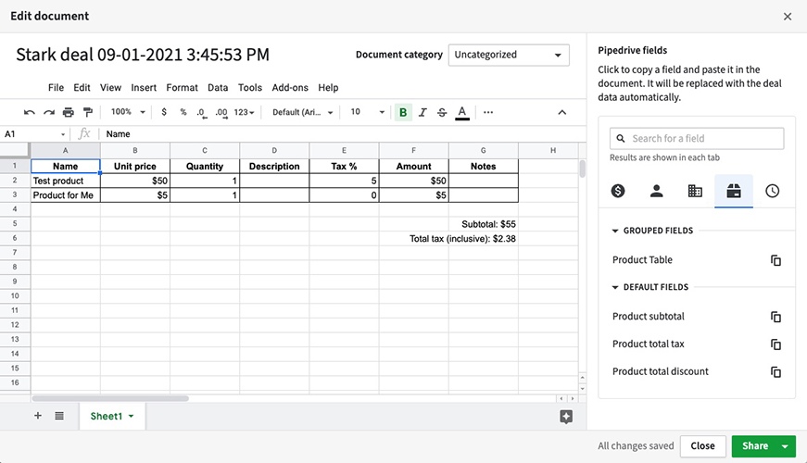The width and height of the screenshot is (807, 463).
Task: Open the Share button dropdown arrow
Action: click(x=786, y=446)
